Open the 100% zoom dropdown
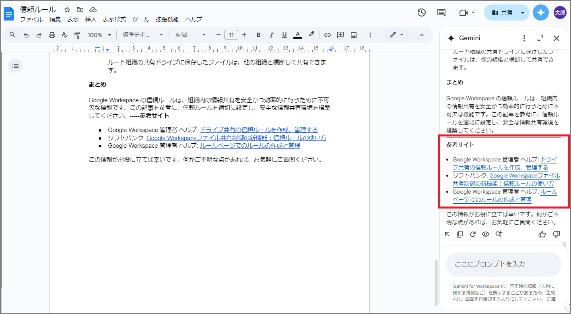Screen dimensions: 571x314 [99, 35]
